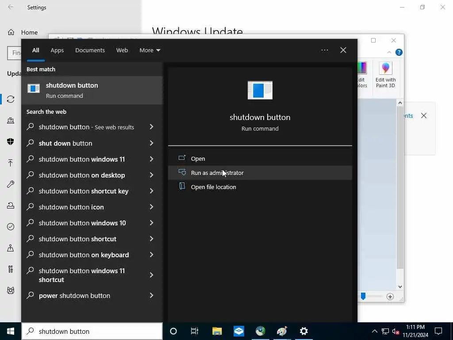Image resolution: width=453 pixels, height=340 pixels.
Task: Click the Open action icon in preview pane
Action: point(182,158)
